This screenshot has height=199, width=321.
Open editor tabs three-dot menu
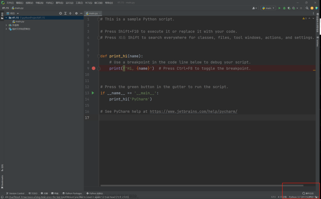[313, 13]
